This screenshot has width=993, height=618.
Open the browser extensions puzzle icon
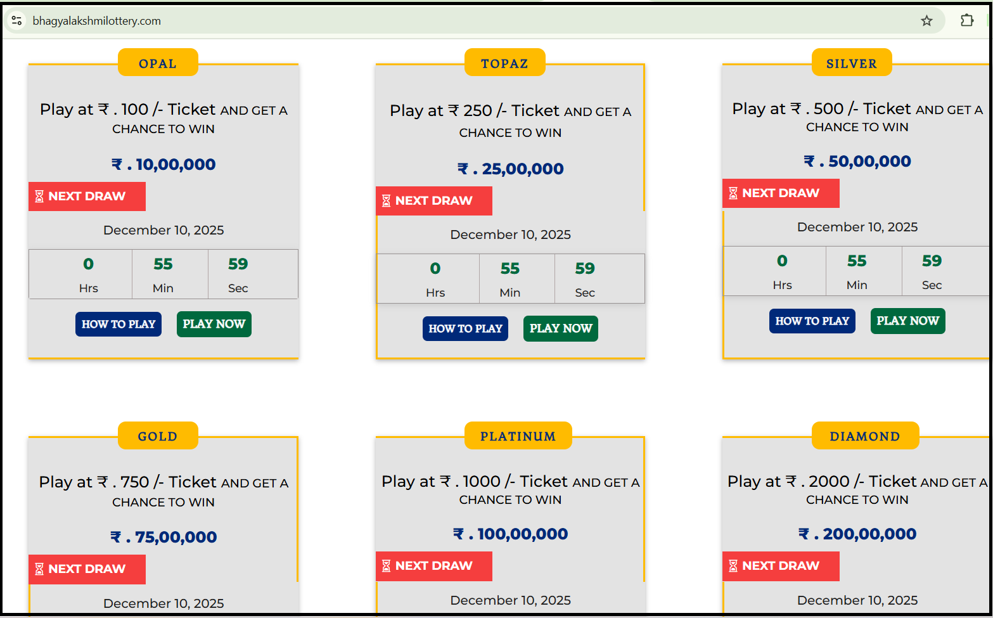(966, 20)
